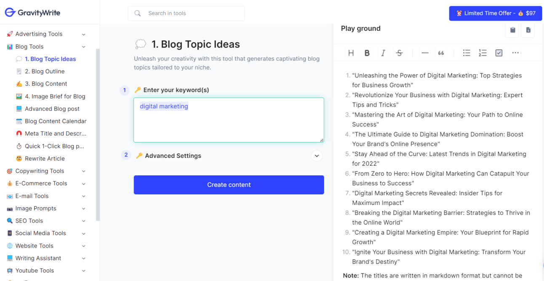This screenshot has height=281, width=544.
Task: Insert a blockquote using the quote icon
Action: pyautogui.click(x=441, y=53)
